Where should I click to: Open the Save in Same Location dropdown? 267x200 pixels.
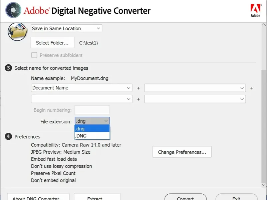click(x=66, y=28)
